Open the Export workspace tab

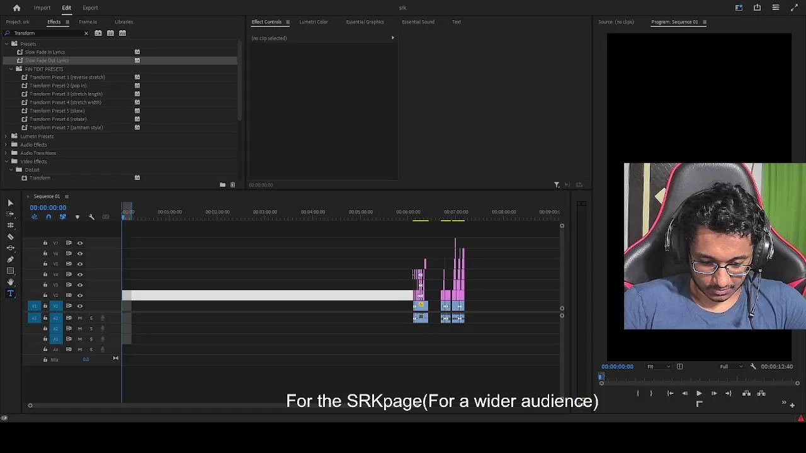coord(90,8)
